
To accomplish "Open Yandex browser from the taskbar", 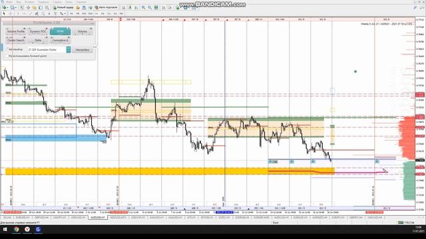I will (x=27, y=229).
